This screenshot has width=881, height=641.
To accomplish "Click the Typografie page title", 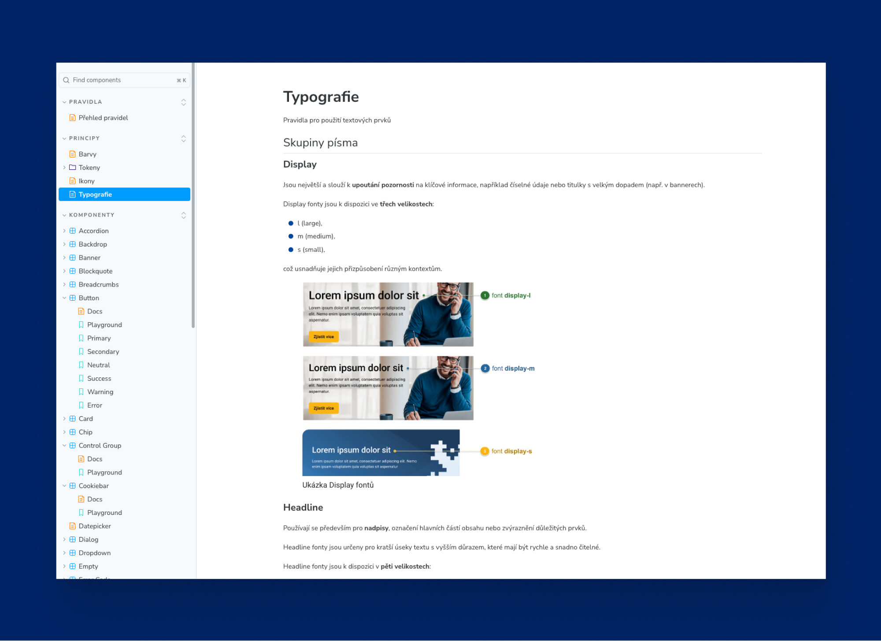I will tap(321, 97).
